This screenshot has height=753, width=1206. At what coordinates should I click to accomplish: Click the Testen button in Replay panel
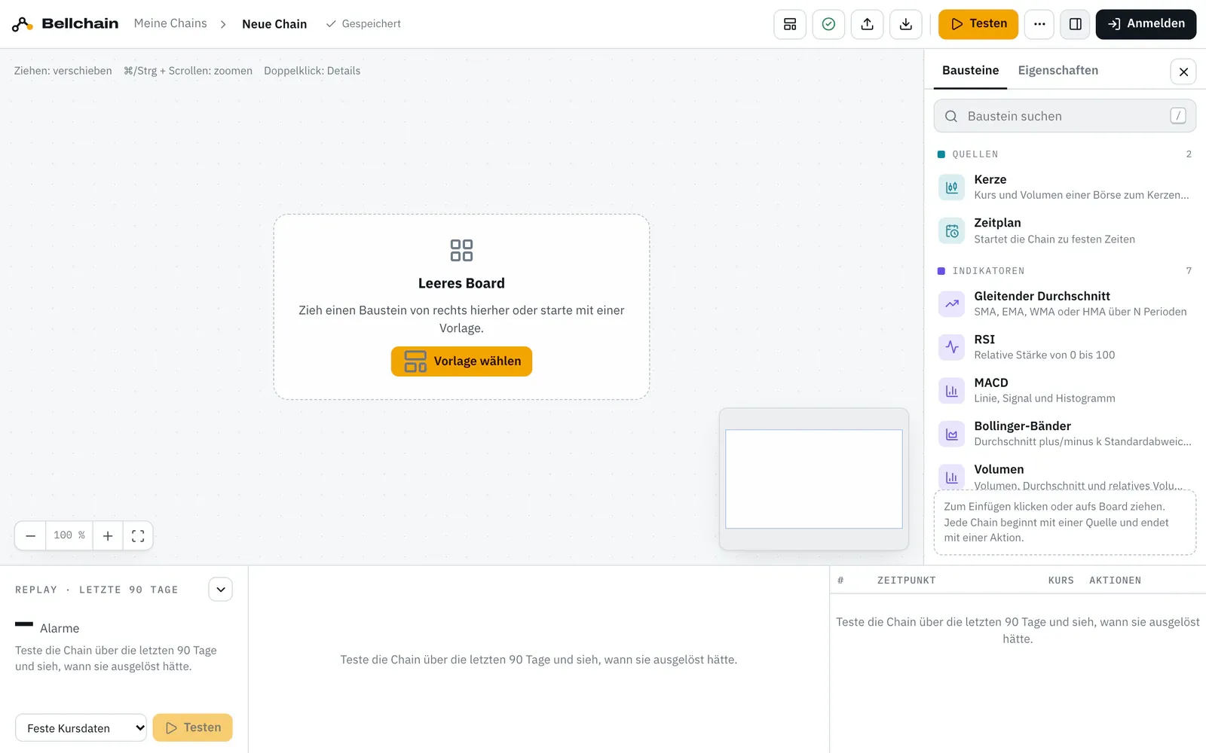pos(193,727)
